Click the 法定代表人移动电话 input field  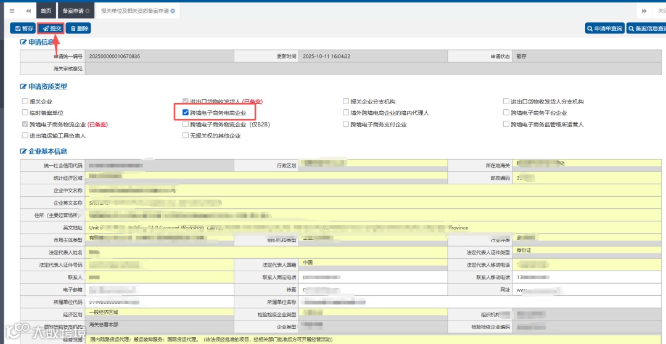coord(586,264)
